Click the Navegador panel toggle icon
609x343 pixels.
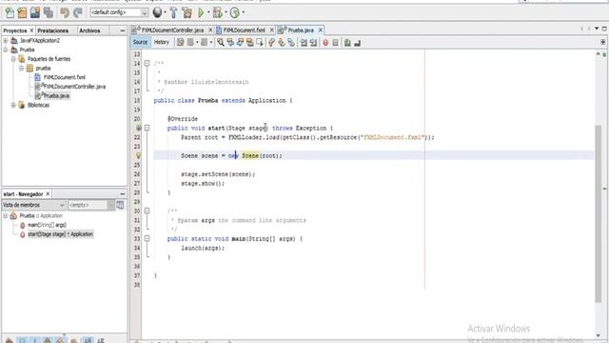(121, 205)
